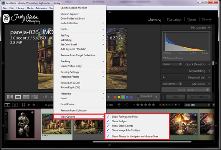221x150 pixels.
Task: Expand the Keywording panel
Action: pos(209,71)
